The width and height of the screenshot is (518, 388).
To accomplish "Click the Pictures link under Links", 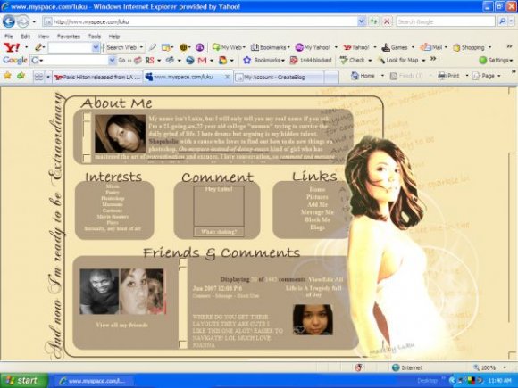I will (x=317, y=197).
